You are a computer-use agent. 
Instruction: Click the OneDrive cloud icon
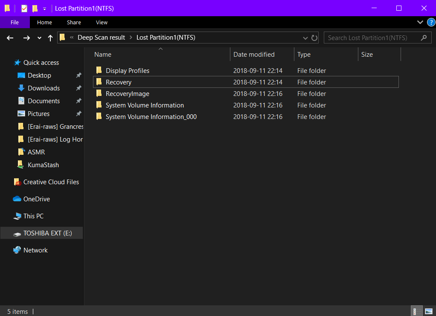click(x=17, y=199)
